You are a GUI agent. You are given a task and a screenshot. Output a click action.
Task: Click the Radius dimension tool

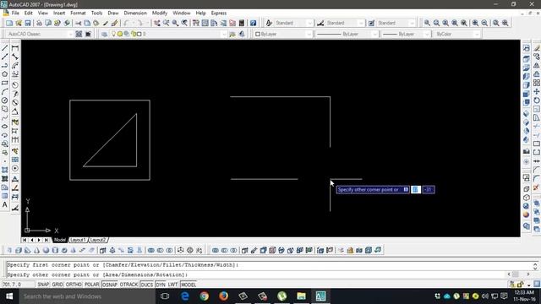15,84
